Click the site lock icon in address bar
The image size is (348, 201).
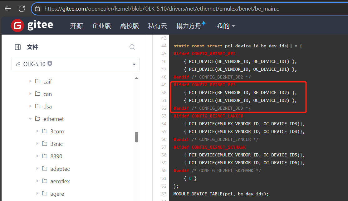point(37,9)
